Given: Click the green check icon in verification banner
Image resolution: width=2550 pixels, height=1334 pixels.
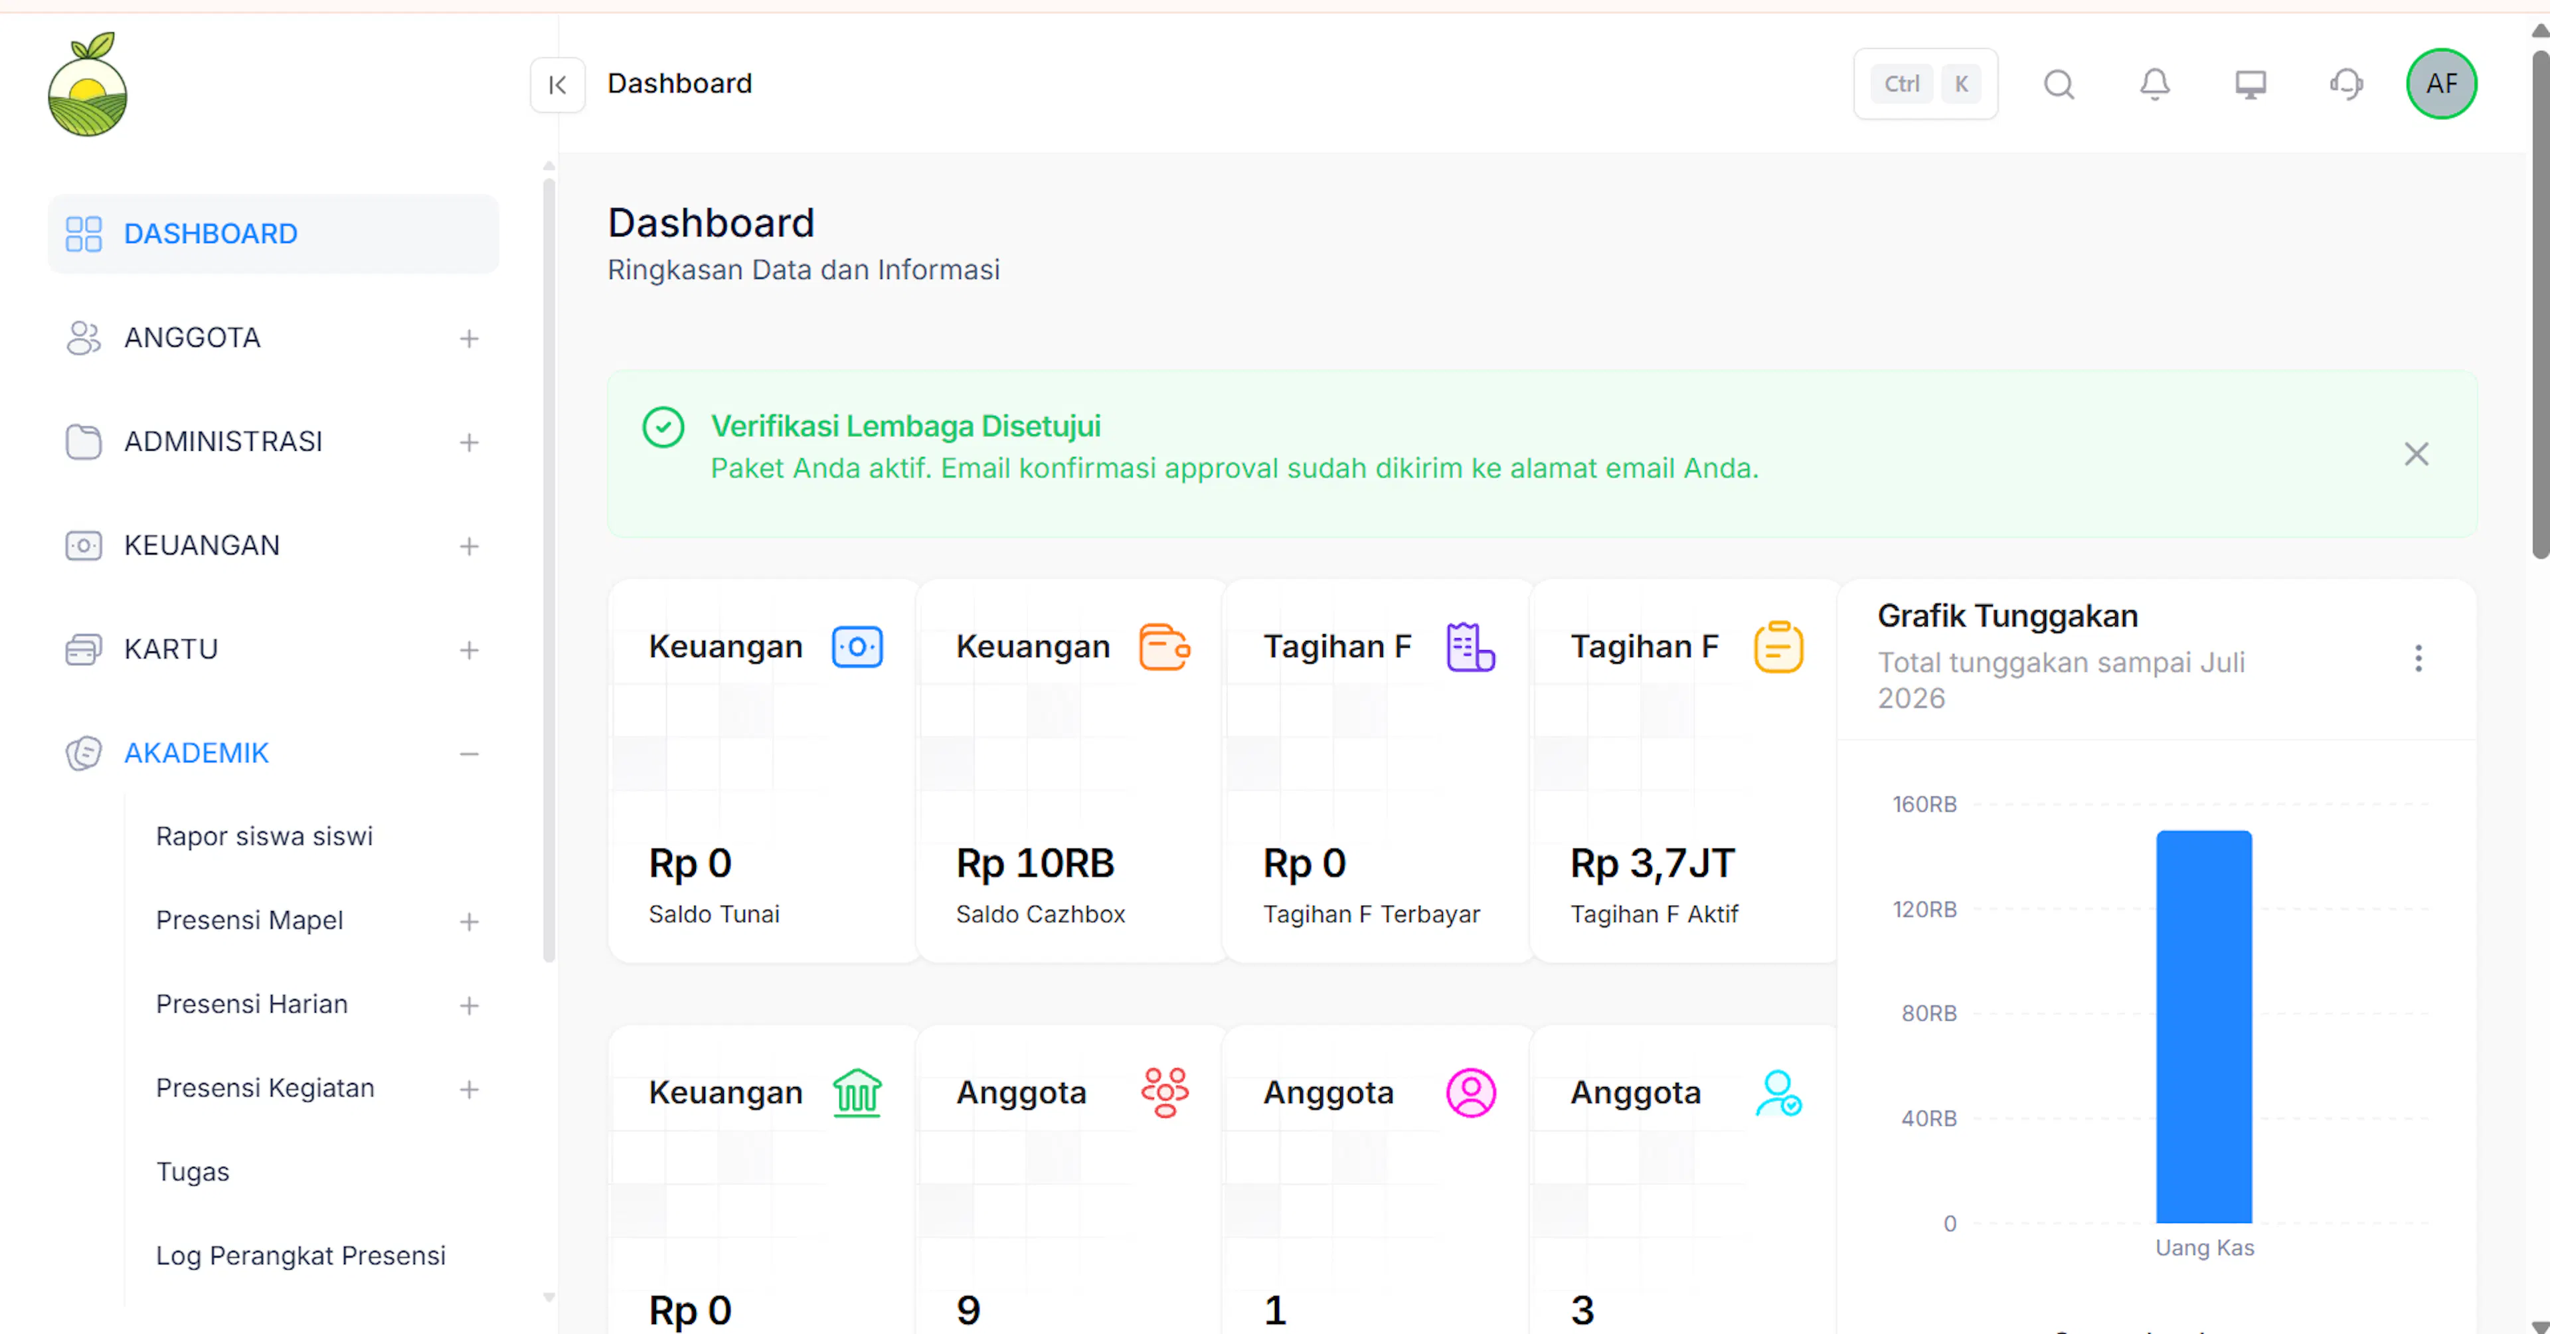Looking at the screenshot, I should [663, 428].
